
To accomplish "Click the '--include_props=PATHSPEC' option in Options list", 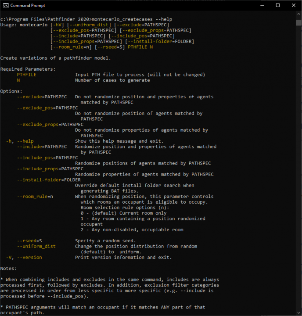I will (x=50, y=169).
